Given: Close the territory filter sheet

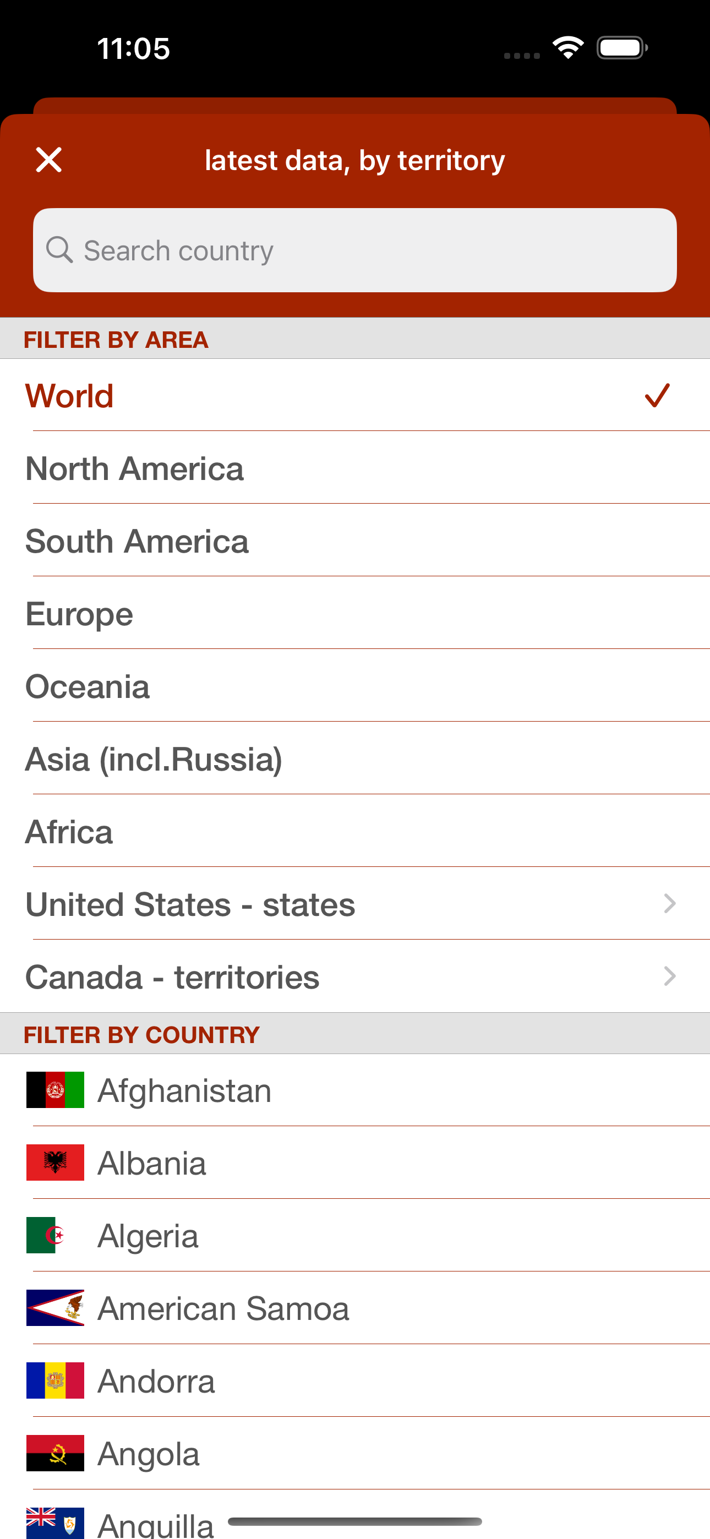Looking at the screenshot, I should [x=48, y=160].
